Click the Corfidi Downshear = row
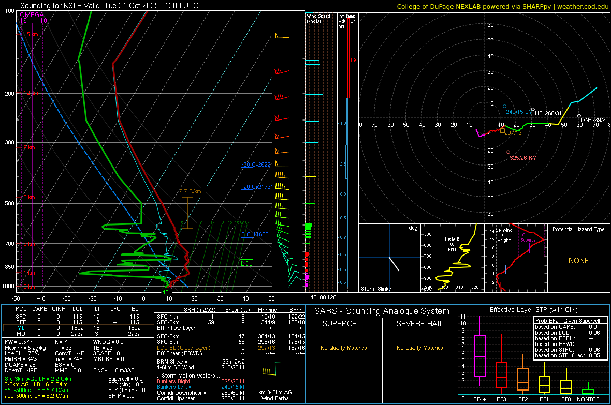This screenshot has width=611, height=405. click(x=201, y=393)
